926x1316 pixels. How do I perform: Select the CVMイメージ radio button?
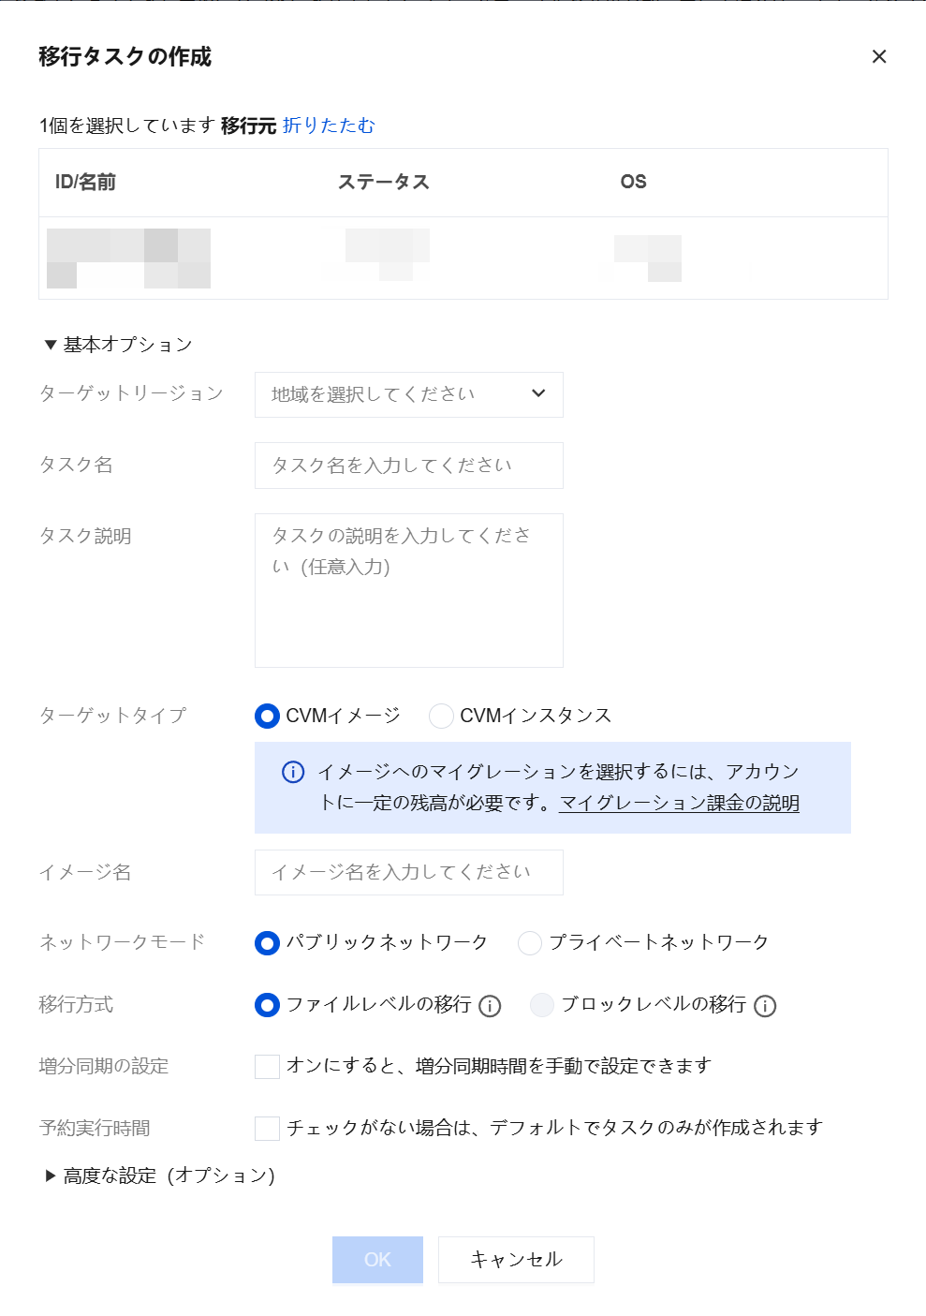click(267, 717)
